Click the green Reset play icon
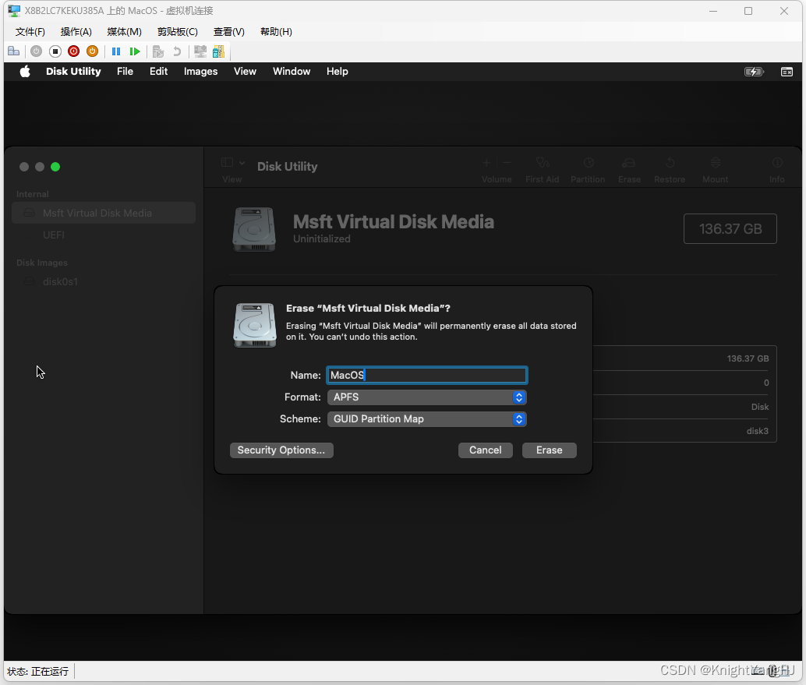Screen dimensions: 806x685 pos(135,51)
